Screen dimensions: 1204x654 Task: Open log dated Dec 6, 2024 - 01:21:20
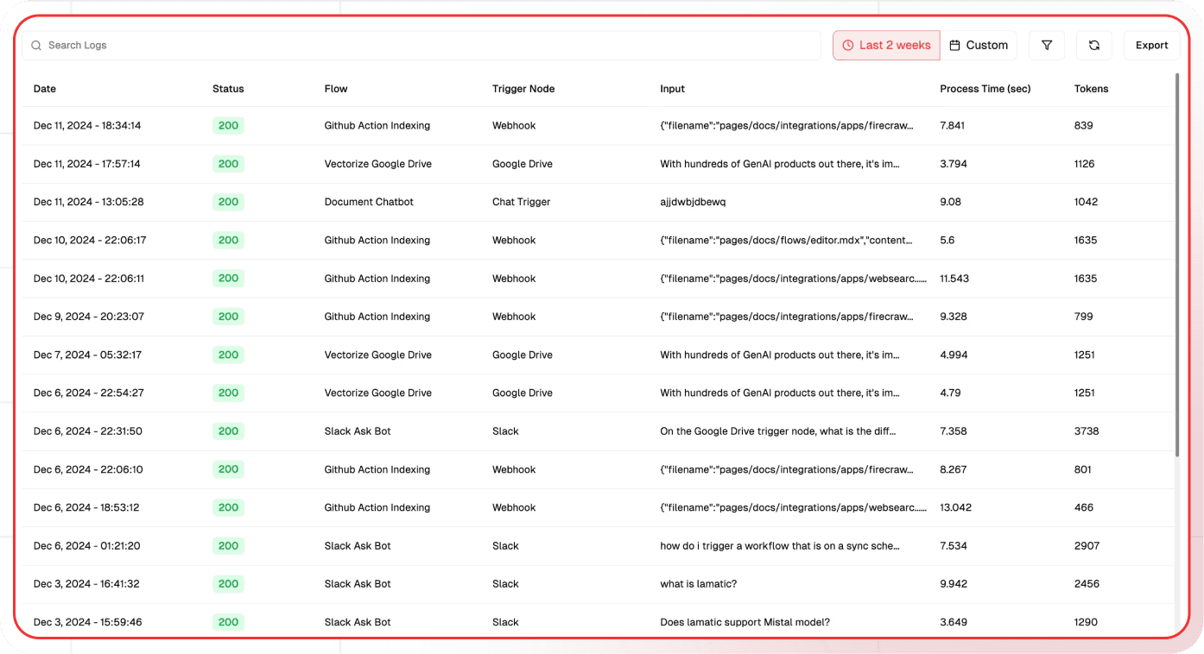pyautogui.click(x=598, y=546)
